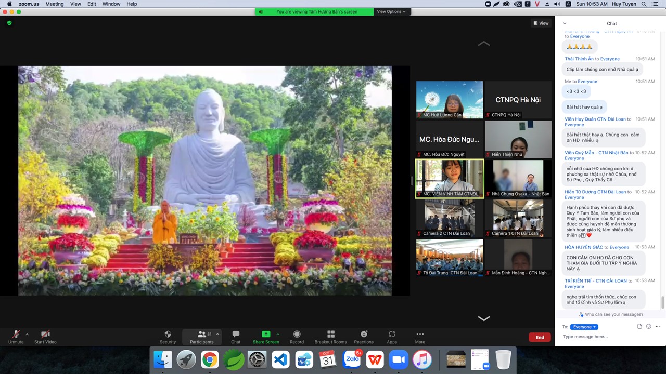The width and height of the screenshot is (666, 374).
Task: Select Mẫn Định Hoàng's video tile
Action: pos(518,258)
